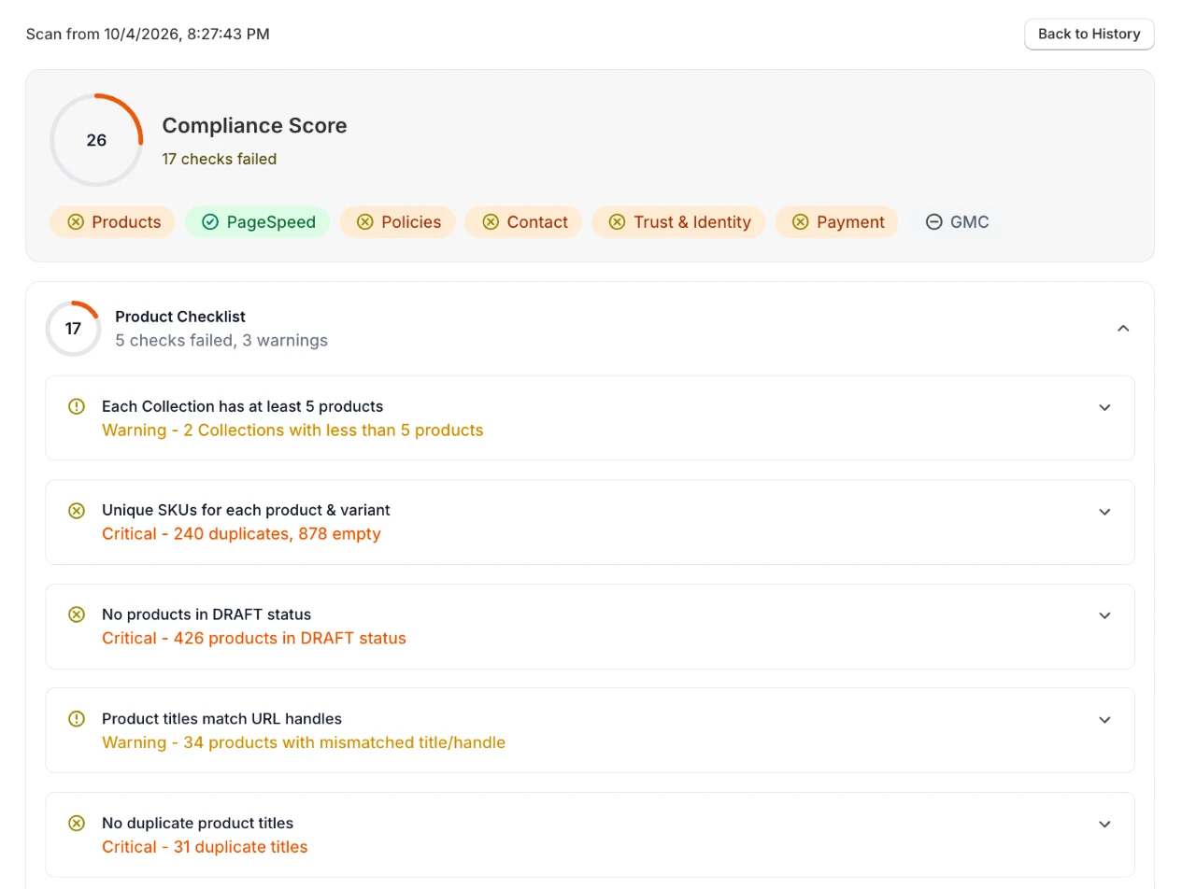Select the Trust & Identity category badge
The height and width of the screenshot is (889, 1182).
click(x=678, y=222)
